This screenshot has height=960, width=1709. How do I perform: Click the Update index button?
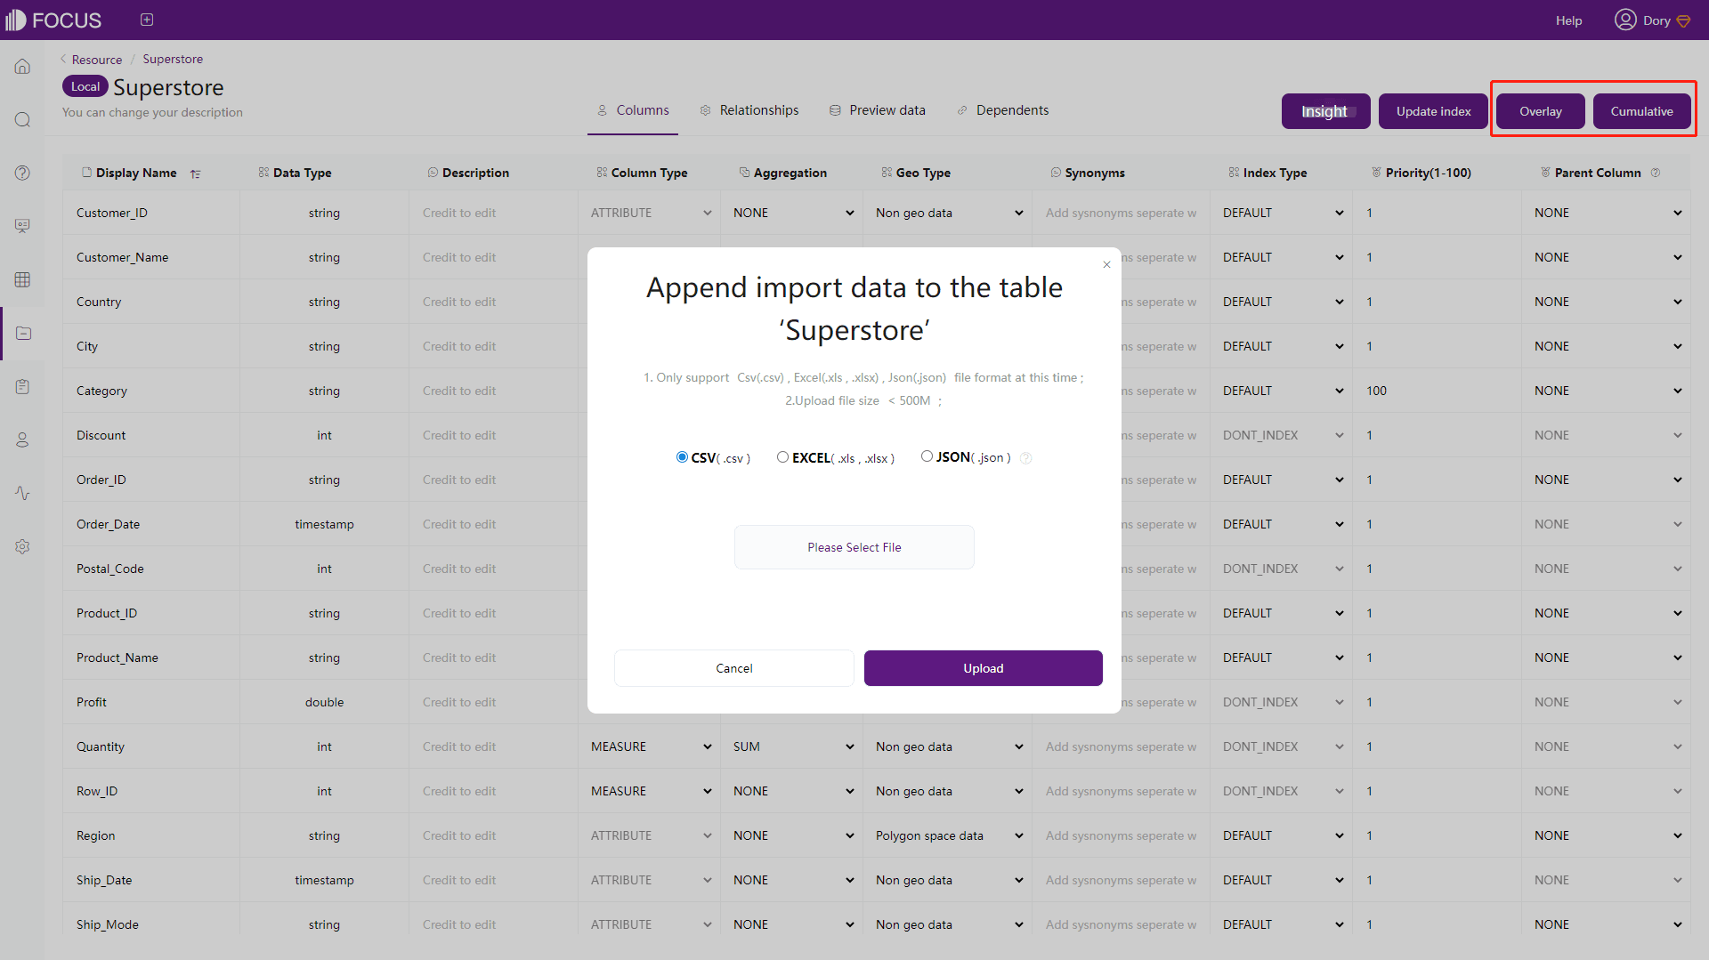pyautogui.click(x=1433, y=111)
